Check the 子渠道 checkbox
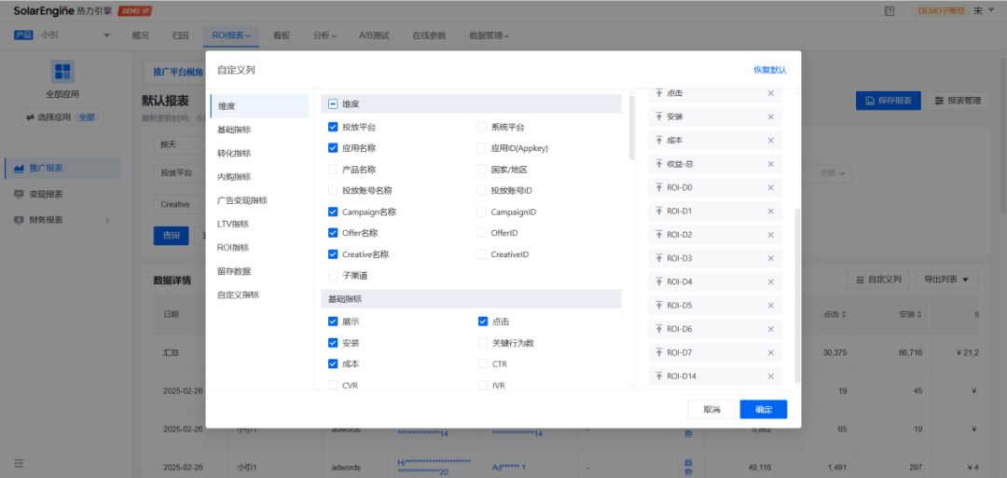Image resolution: width=1007 pixels, height=478 pixels. pyautogui.click(x=333, y=275)
